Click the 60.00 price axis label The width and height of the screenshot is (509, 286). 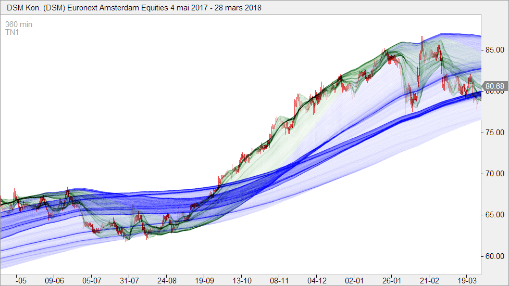pyautogui.click(x=495, y=256)
